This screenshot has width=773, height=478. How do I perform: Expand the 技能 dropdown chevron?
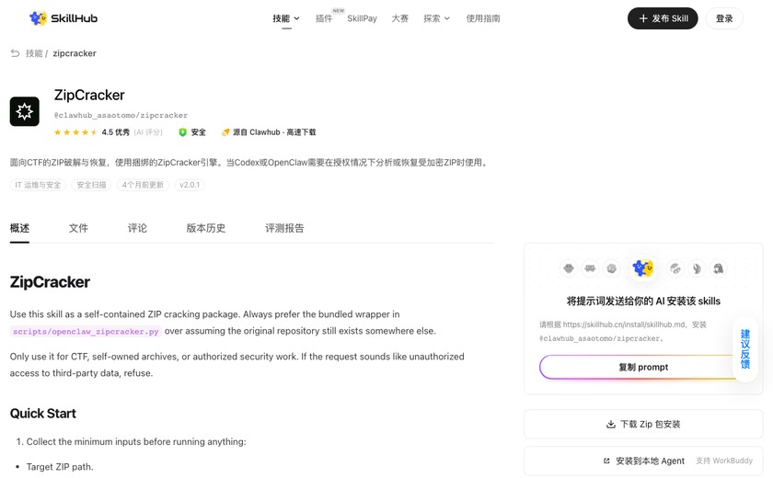click(x=296, y=18)
